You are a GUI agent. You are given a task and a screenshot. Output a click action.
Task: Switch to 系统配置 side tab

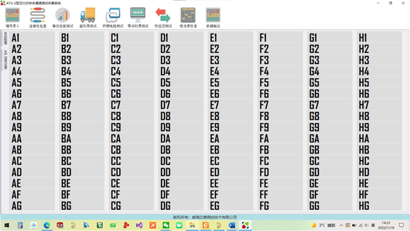pyautogui.click(x=5, y=38)
